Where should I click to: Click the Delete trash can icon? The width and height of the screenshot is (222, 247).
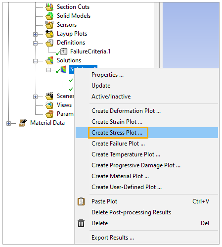coord(81,223)
